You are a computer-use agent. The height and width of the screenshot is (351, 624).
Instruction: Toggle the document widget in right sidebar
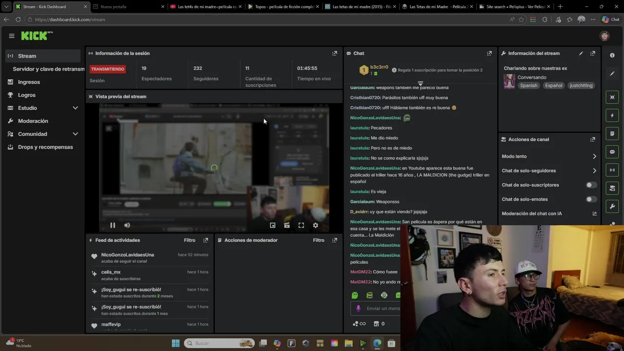click(x=612, y=134)
